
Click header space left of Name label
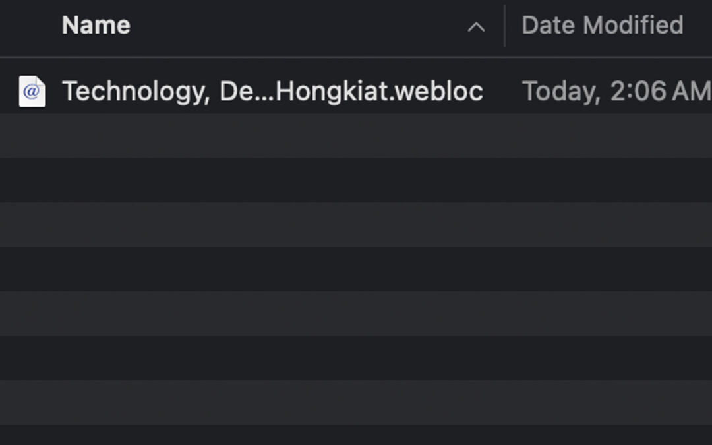pyautogui.click(x=30, y=26)
